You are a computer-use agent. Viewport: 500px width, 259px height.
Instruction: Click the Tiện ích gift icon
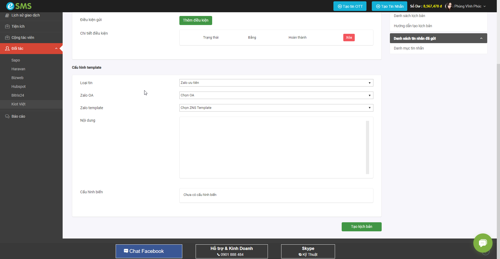tap(7, 26)
